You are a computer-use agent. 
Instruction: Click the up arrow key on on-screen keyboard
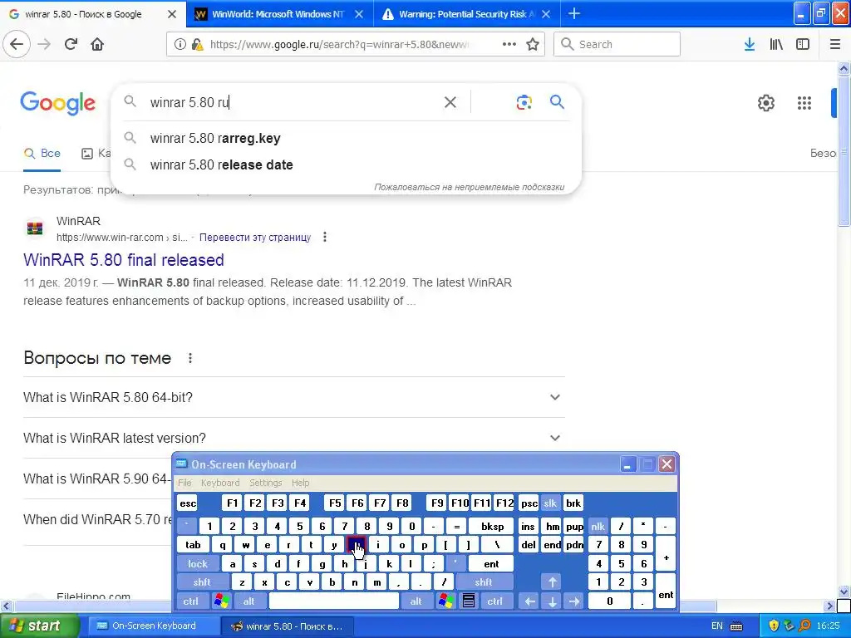point(552,582)
